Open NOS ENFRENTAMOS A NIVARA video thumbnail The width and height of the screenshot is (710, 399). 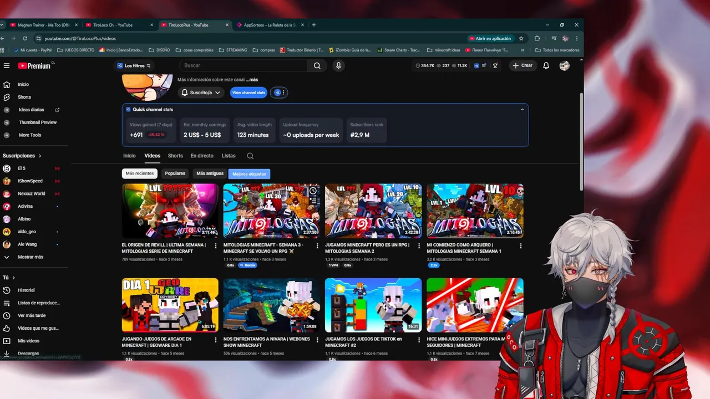point(272,305)
